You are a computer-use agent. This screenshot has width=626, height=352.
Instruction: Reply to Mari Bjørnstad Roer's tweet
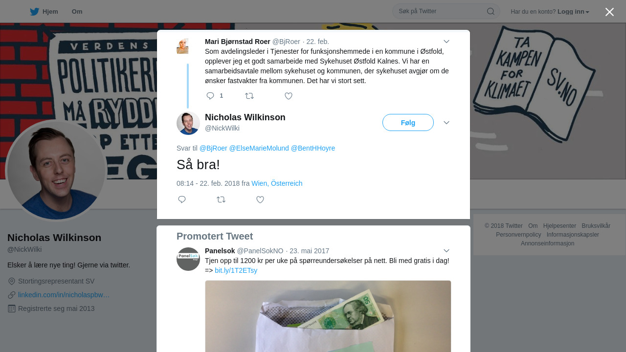(x=210, y=96)
